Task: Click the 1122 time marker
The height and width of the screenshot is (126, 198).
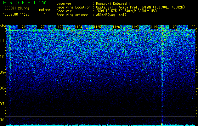Action: [x=41, y=27]
